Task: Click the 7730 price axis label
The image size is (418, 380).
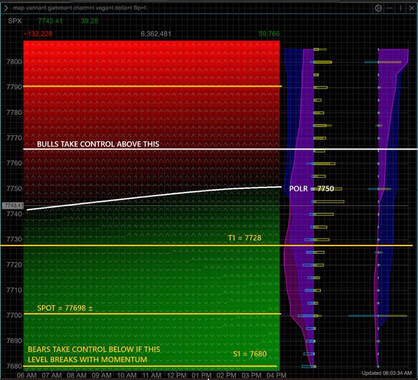Action: (14, 239)
